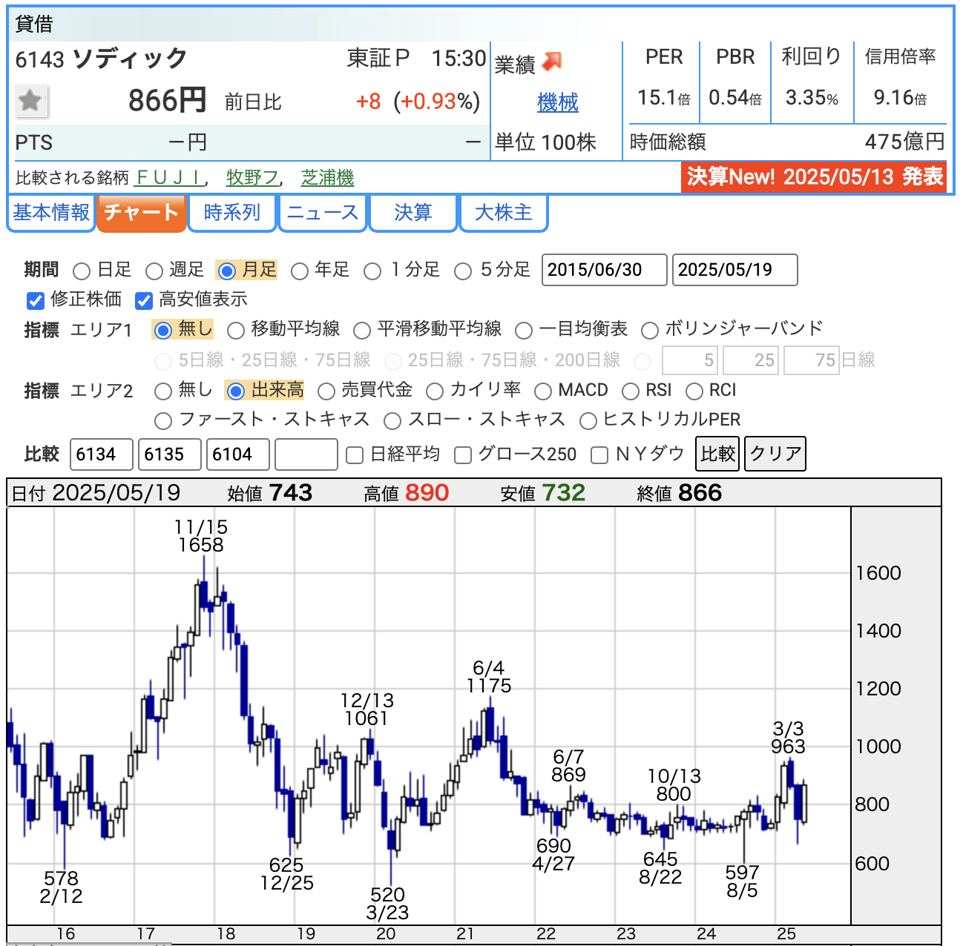Click end date field 2025/05/19
Image resolution: width=963 pixels, height=946 pixels.
pyautogui.click(x=735, y=270)
